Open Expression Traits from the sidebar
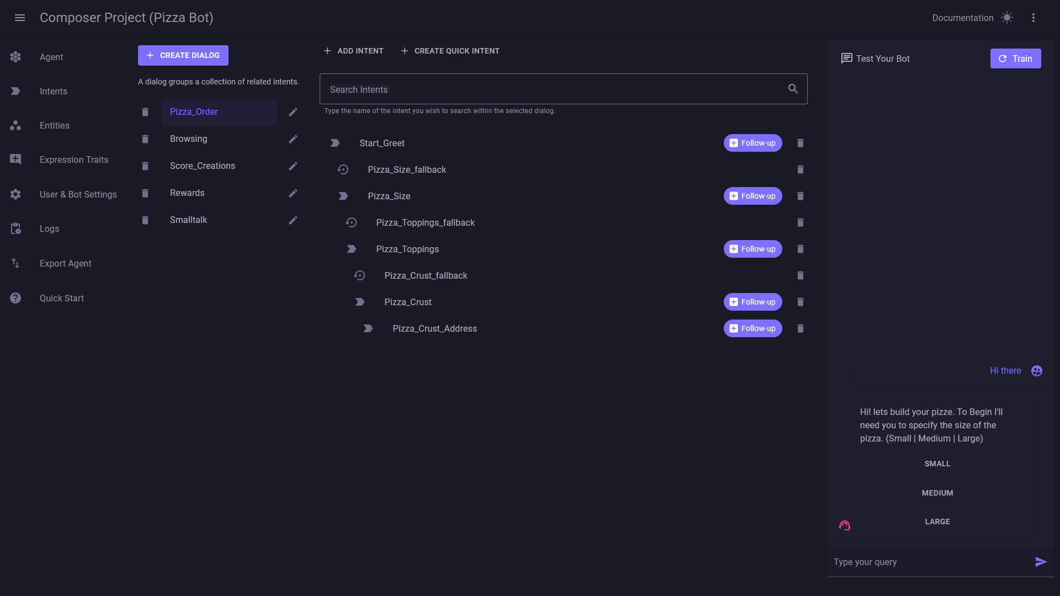The image size is (1060, 596). coord(15,159)
